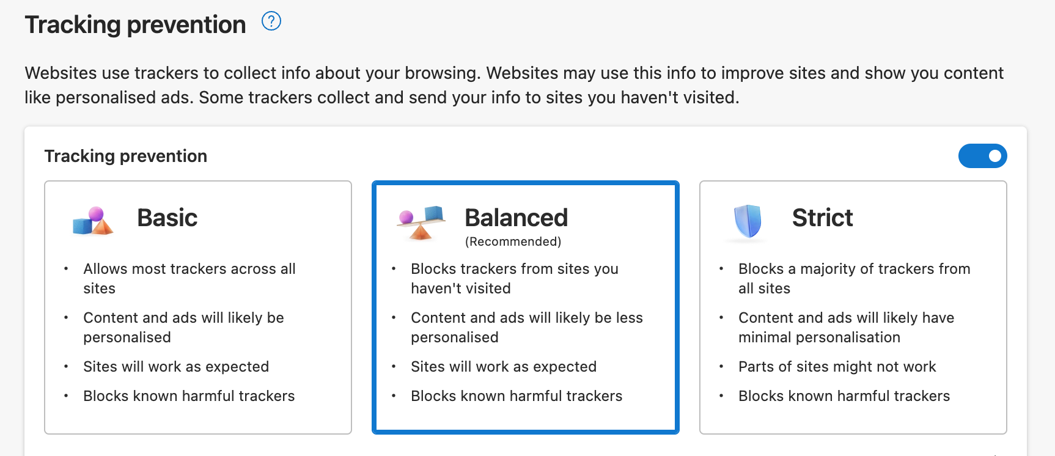The image size is (1055, 456).
Task: Click the "Websites use trackers" description paragraph
Action: point(513,85)
